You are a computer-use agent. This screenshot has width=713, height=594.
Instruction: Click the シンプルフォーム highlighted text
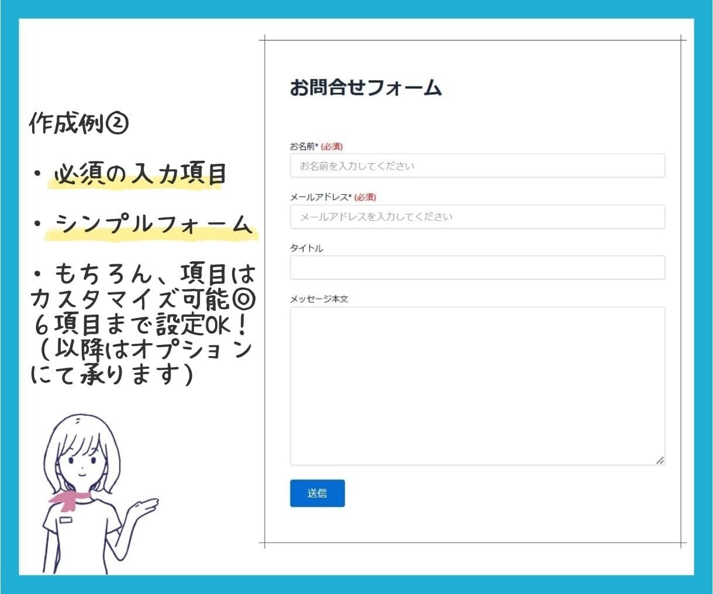pyautogui.click(x=154, y=225)
